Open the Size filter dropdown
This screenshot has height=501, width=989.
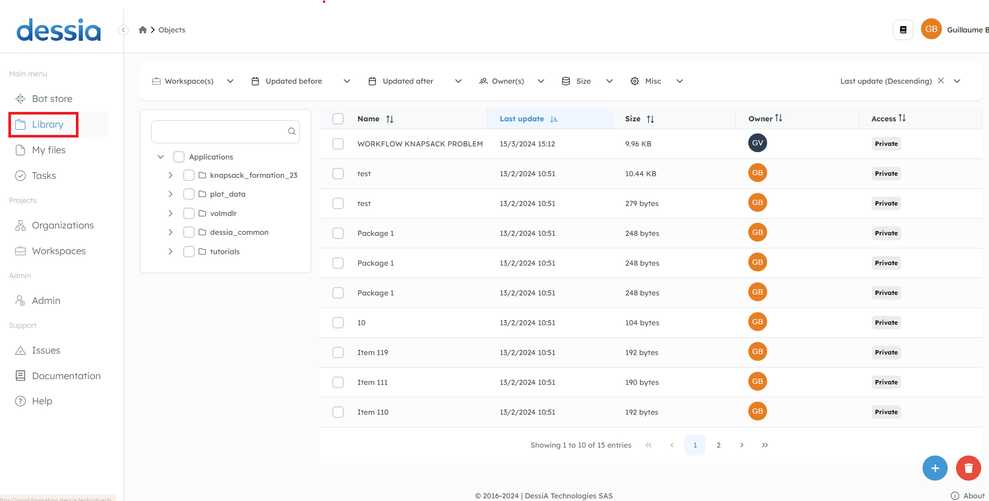[587, 81]
